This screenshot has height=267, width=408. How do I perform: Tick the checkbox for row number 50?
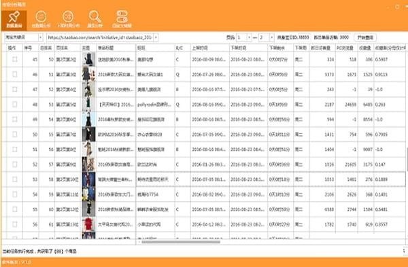click(x=14, y=134)
